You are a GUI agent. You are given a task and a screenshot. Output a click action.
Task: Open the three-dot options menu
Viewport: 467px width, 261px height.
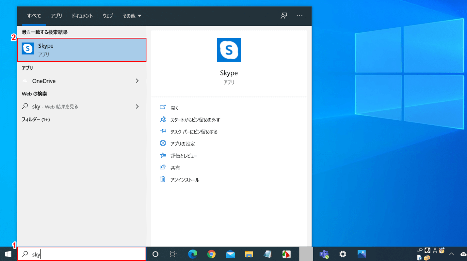[x=299, y=16]
